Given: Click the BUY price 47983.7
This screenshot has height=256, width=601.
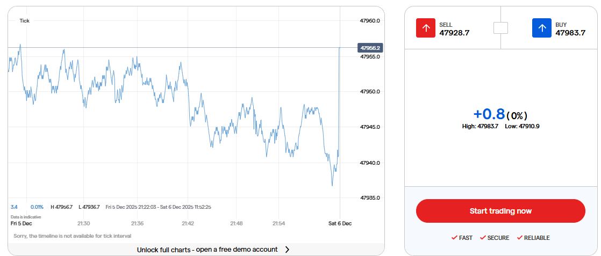Looking at the screenshot, I should tap(570, 33).
